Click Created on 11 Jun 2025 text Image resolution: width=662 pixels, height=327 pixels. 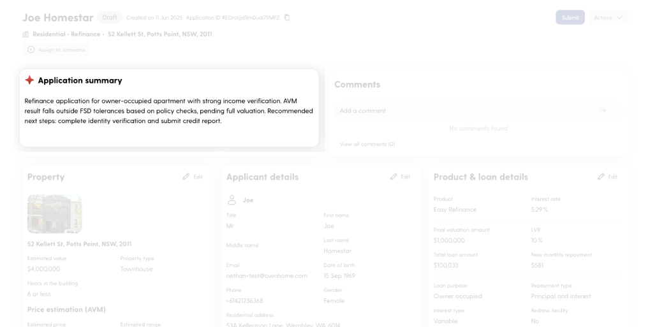[154, 18]
